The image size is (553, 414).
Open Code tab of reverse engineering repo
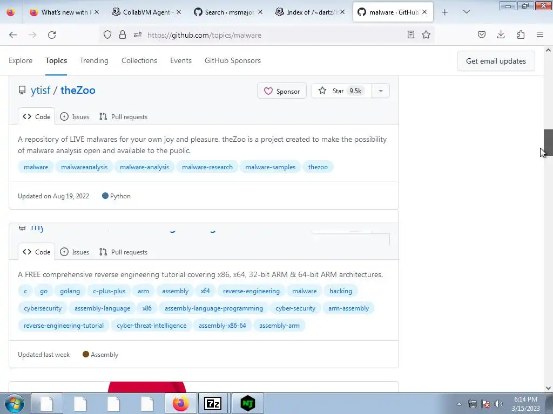coord(37,252)
